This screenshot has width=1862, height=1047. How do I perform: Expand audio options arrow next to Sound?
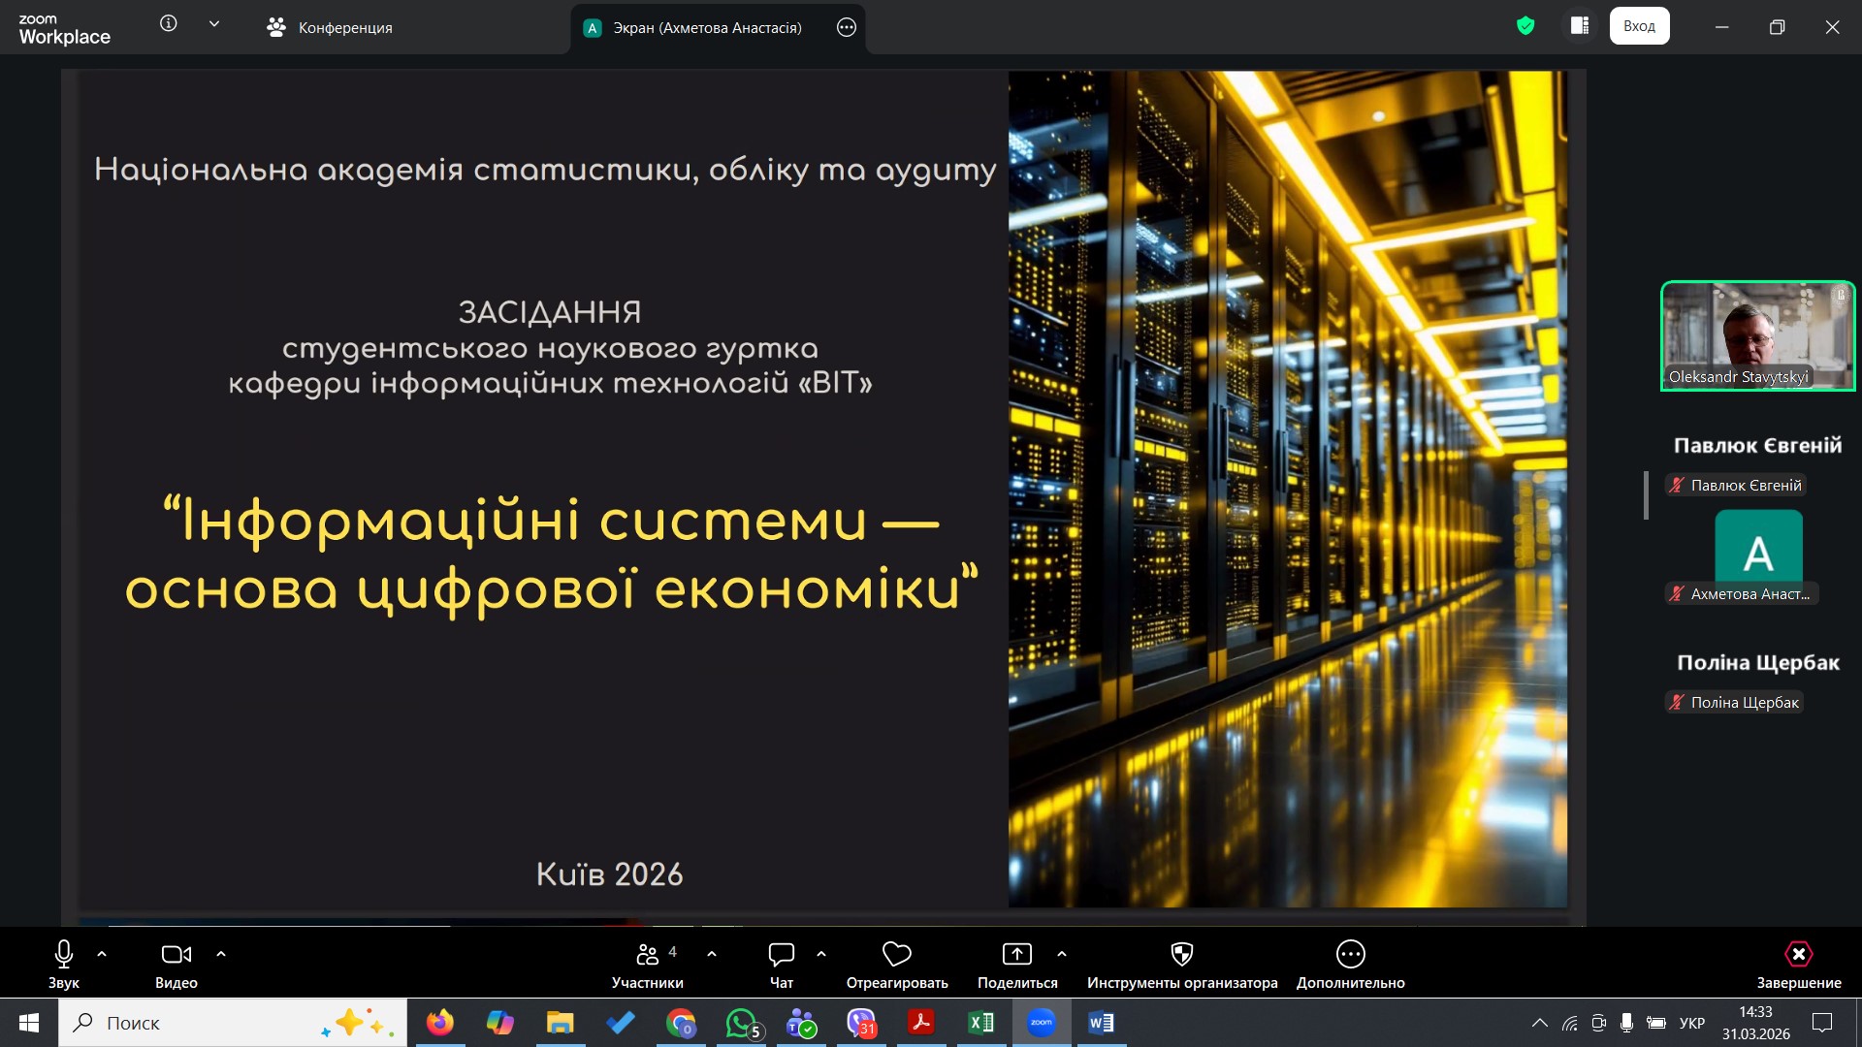click(102, 954)
